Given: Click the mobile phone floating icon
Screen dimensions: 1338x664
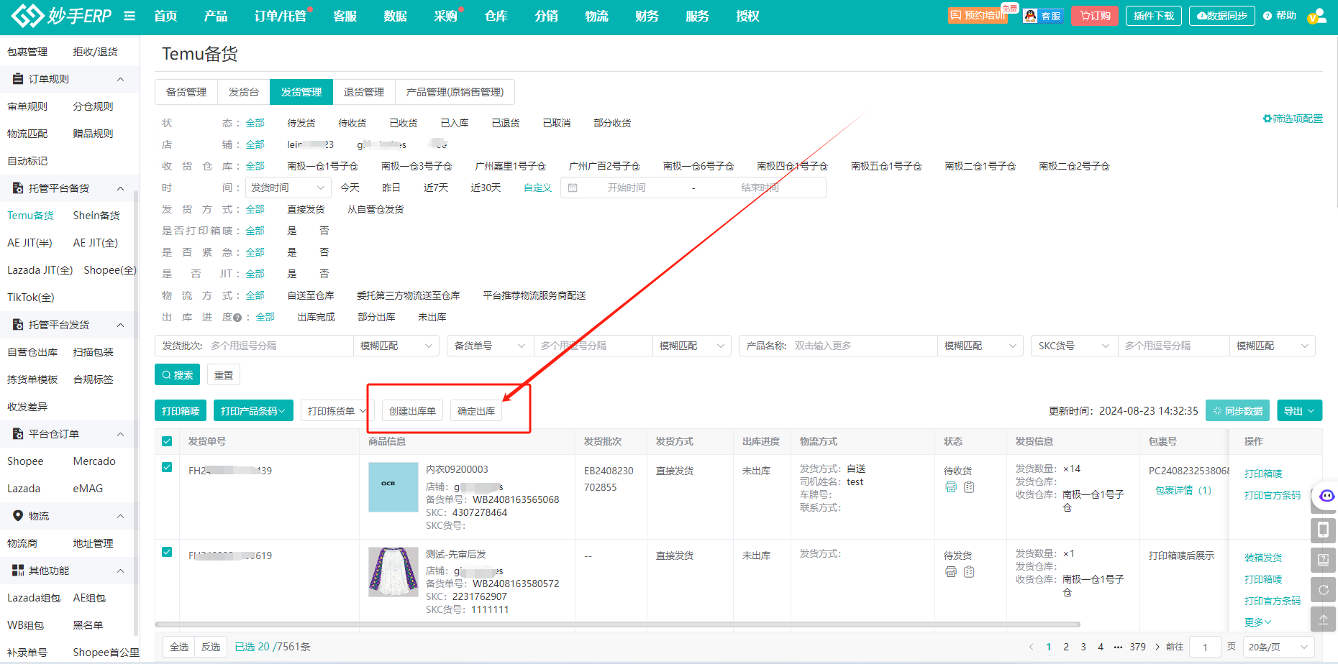Looking at the screenshot, I should pyautogui.click(x=1323, y=530).
